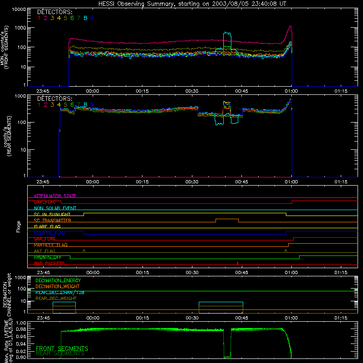
Task: Click the 00:30 tick under the front segments panel
Action: click(192, 91)
